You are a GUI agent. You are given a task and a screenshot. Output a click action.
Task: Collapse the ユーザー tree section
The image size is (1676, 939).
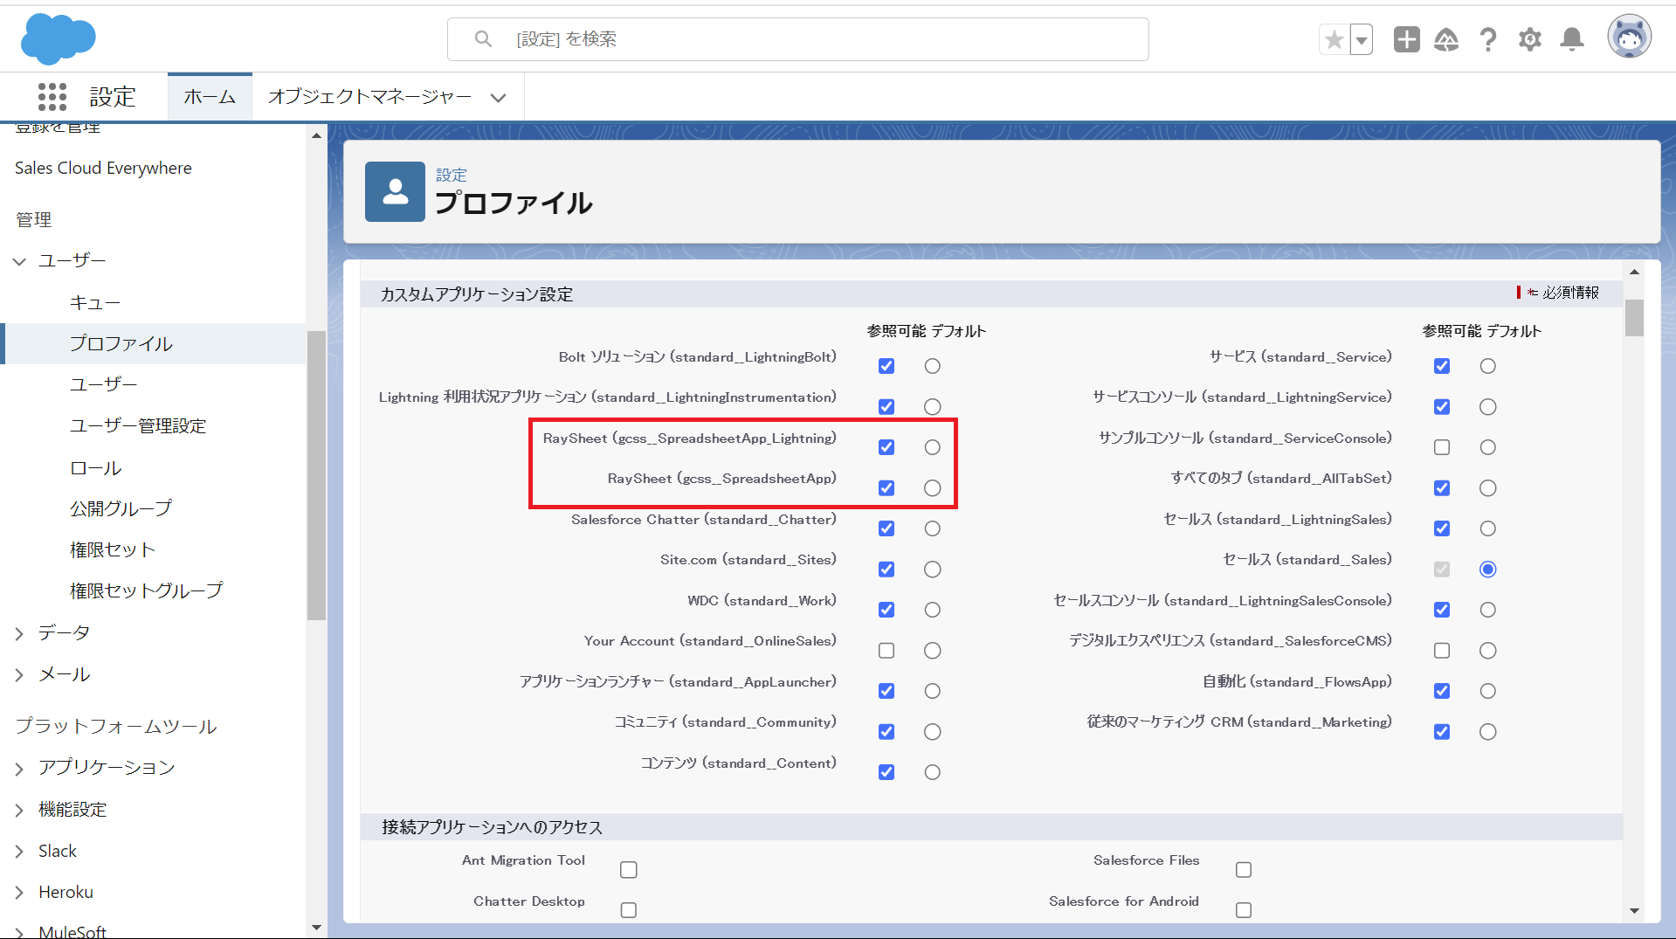(19, 261)
